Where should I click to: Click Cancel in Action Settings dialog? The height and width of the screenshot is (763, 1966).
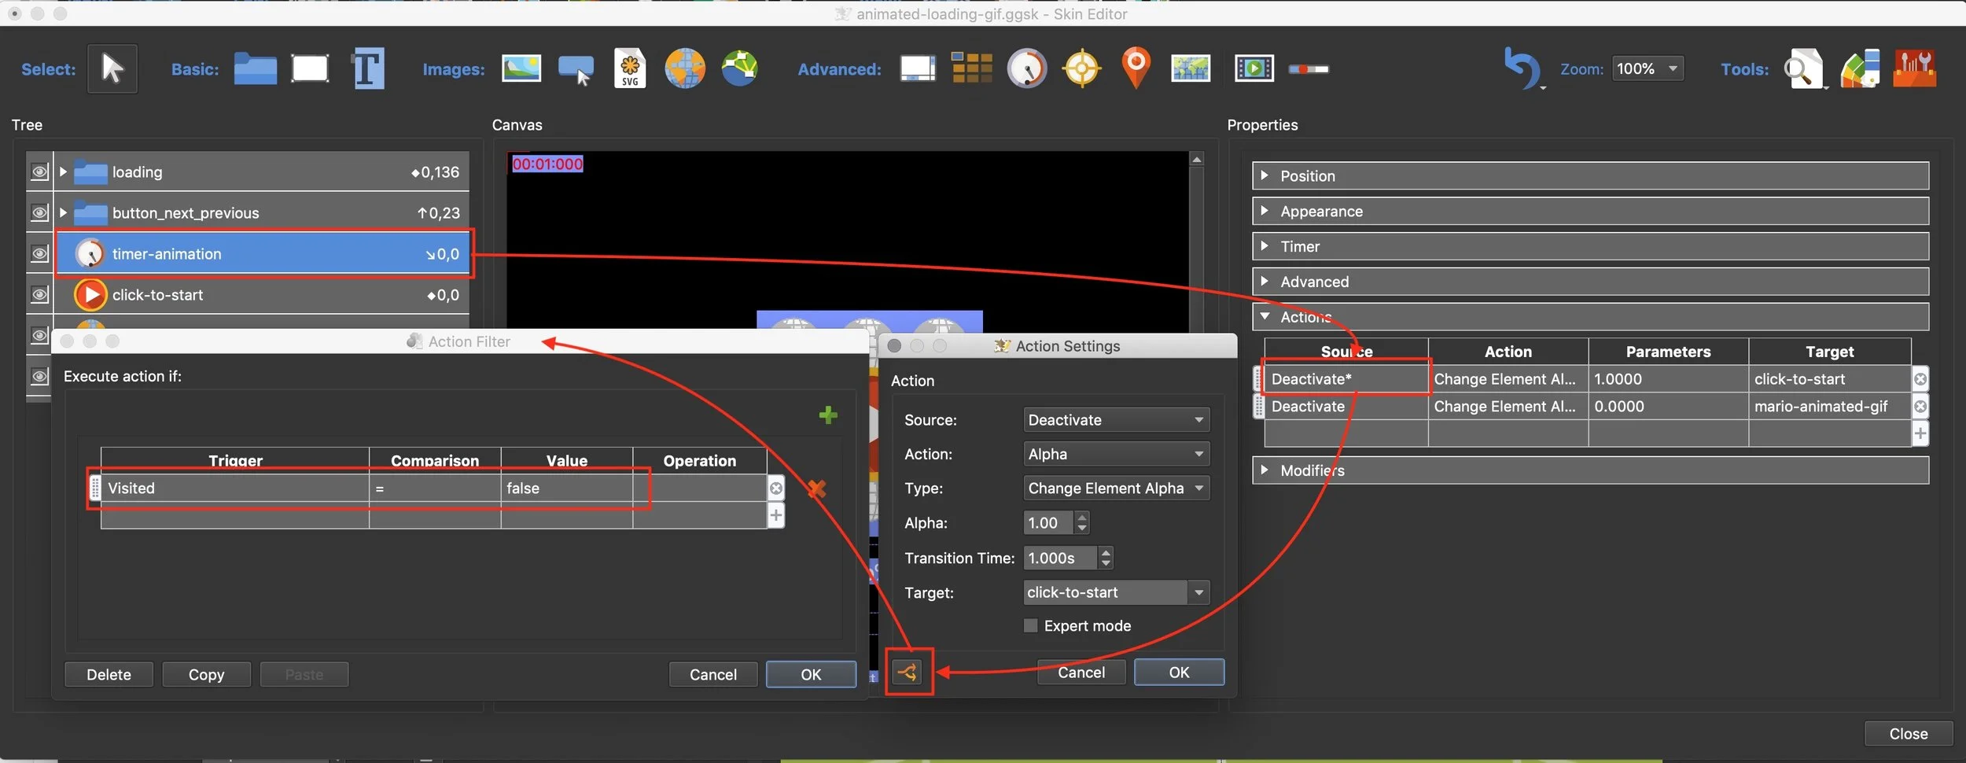tap(1081, 672)
